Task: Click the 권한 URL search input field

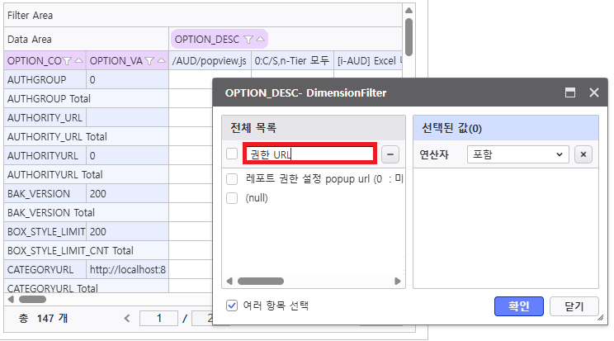Action: click(x=309, y=154)
